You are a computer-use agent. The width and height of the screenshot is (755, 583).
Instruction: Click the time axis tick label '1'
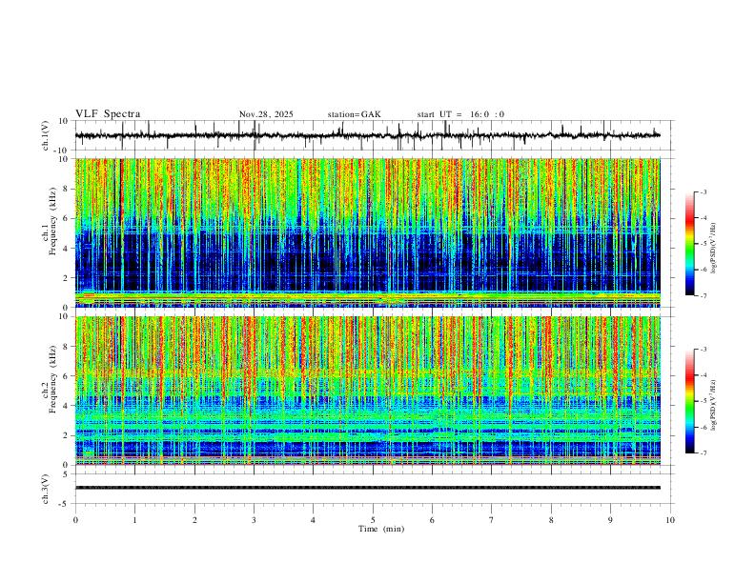(x=134, y=520)
